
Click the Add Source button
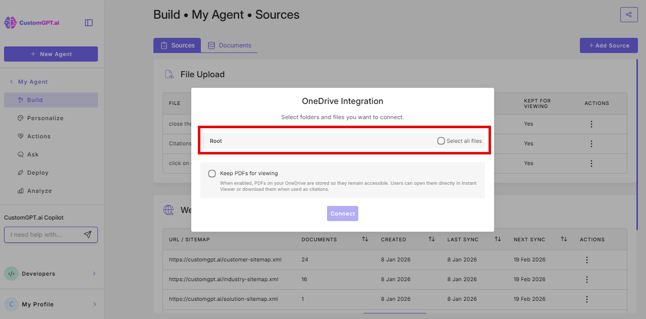click(x=609, y=45)
